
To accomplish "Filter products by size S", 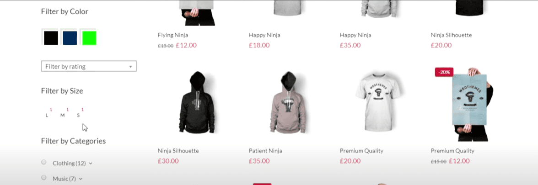I will (78, 115).
